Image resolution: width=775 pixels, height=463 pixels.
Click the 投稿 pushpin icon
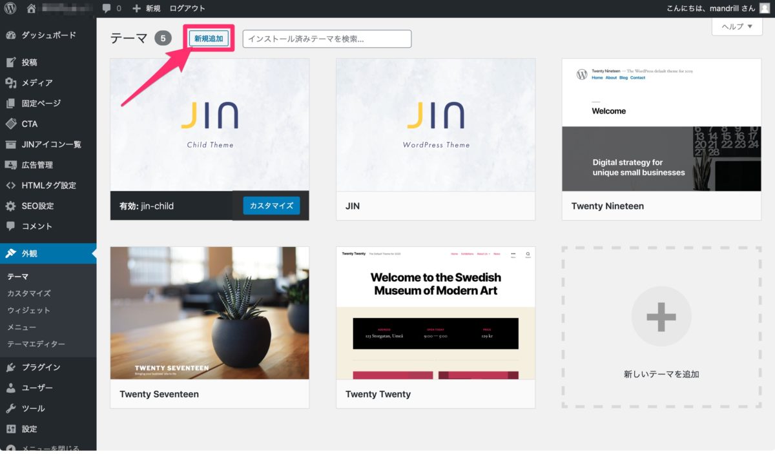[x=11, y=63]
